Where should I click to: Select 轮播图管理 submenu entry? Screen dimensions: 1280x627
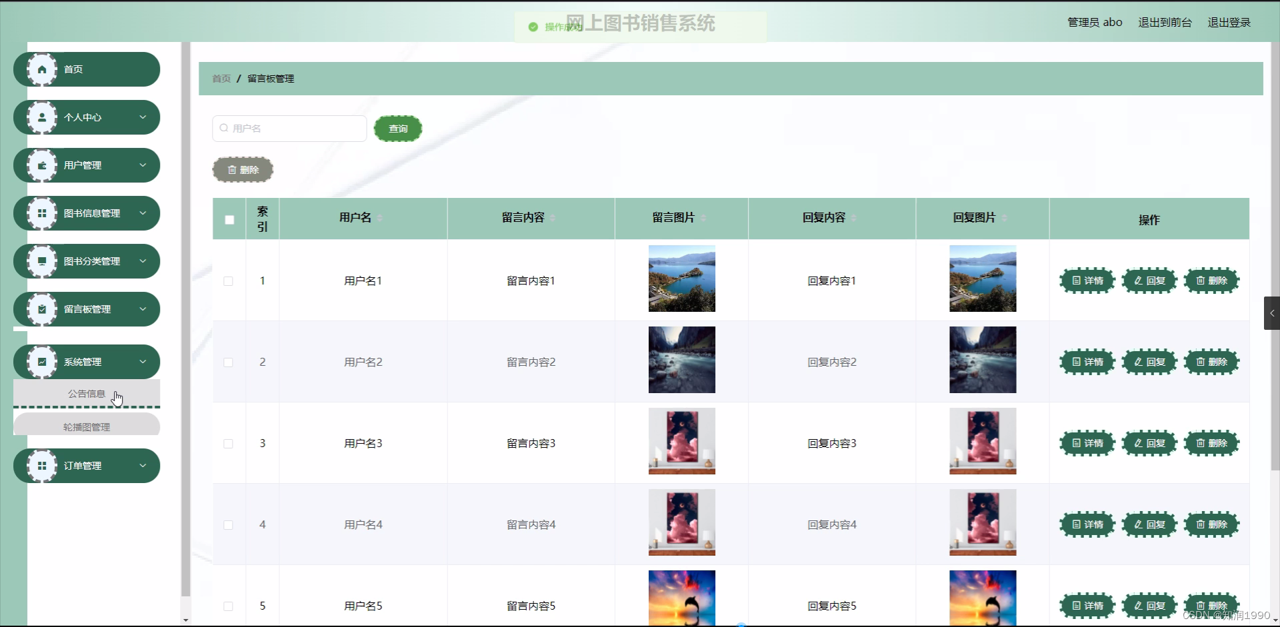[87, 426]
